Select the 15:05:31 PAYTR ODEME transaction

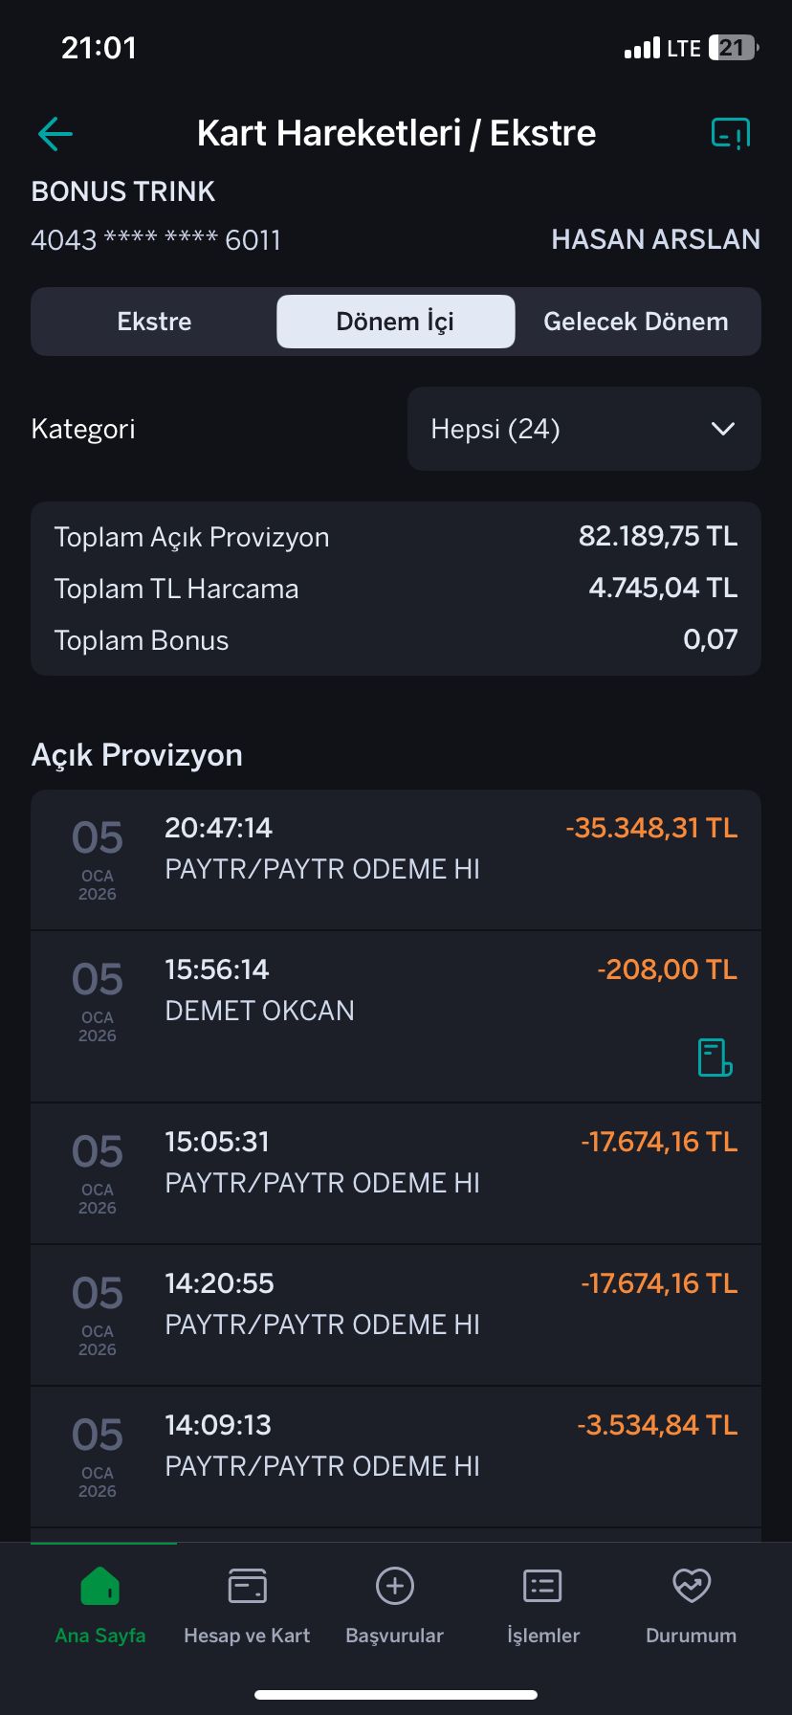click(x=396, y=1173)
